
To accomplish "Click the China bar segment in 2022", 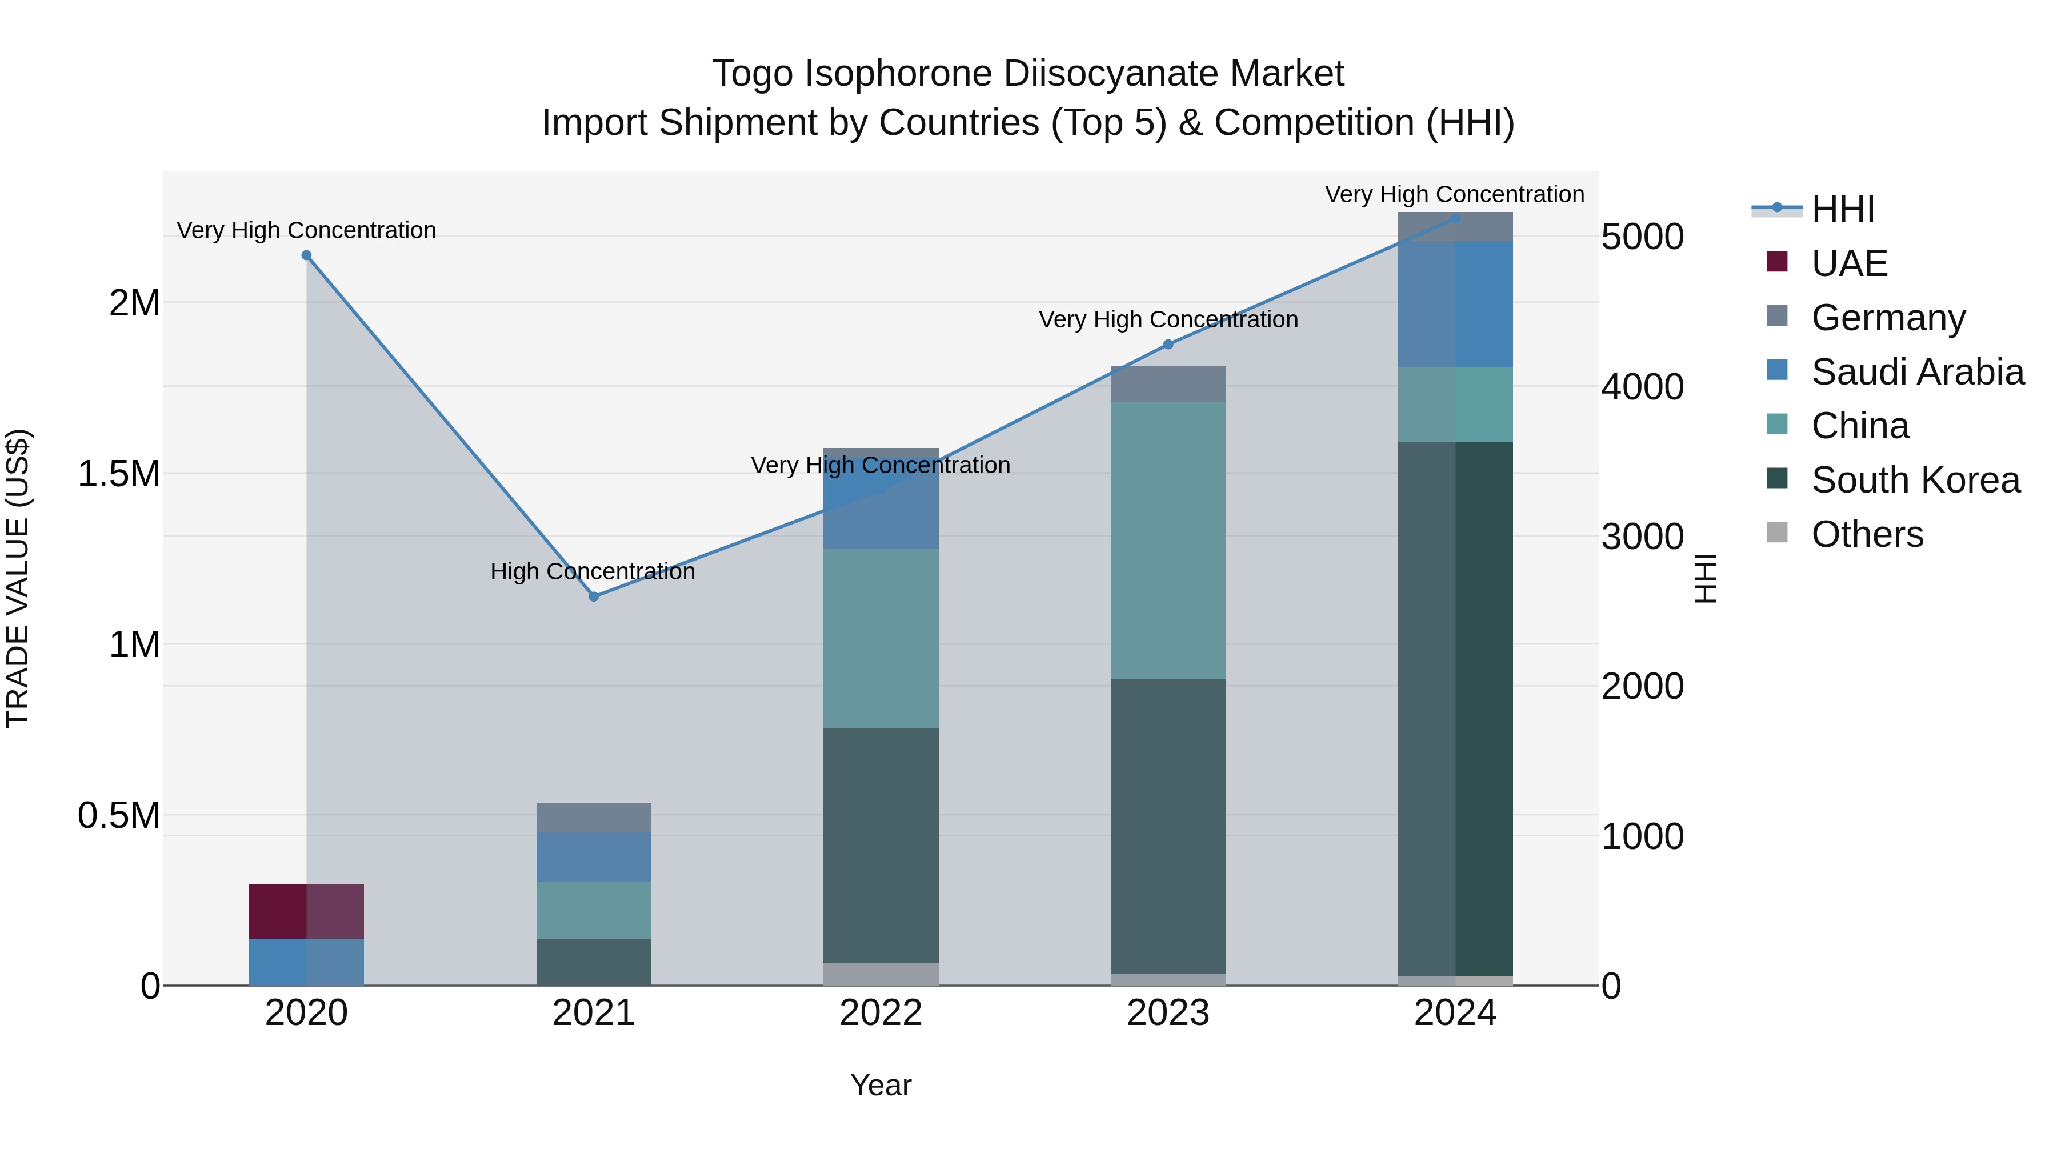I will pos(881,638).
